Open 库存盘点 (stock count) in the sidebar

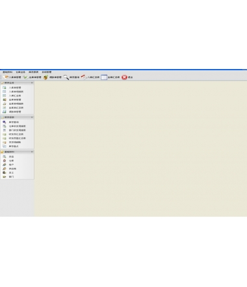[14, 146]
